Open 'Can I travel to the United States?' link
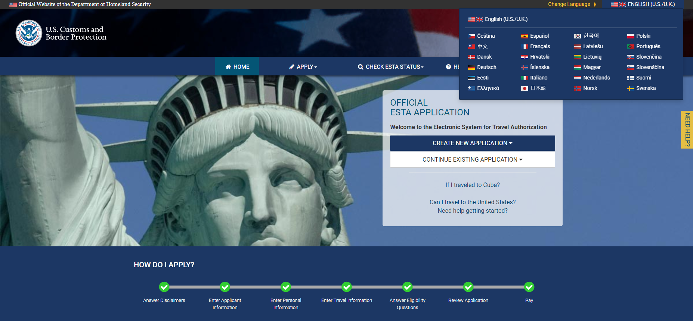Screen dimensions: 693x321 [x=472, y=202]
